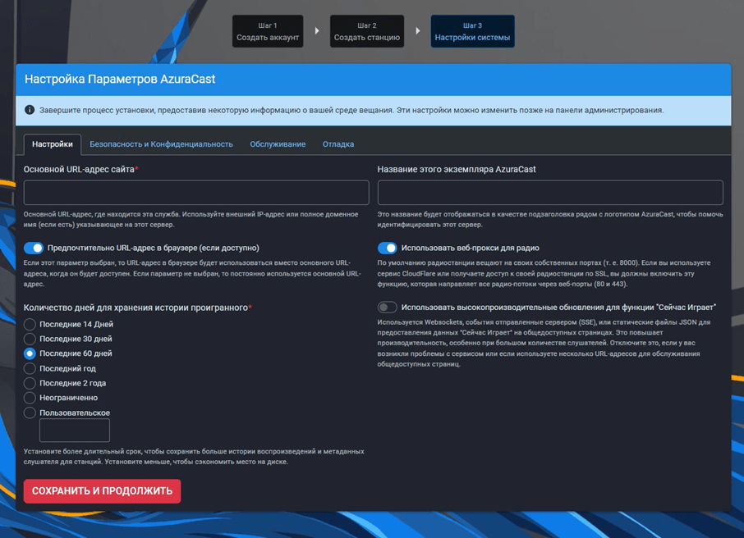Click the Настройка Параметров AzuraCast heading
The height and width of the screenshot is (538, 744).
point(120,80)
